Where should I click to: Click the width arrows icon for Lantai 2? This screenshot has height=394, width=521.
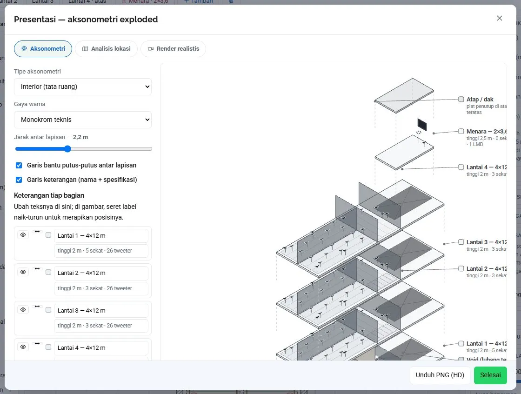[x=37, y=269]
